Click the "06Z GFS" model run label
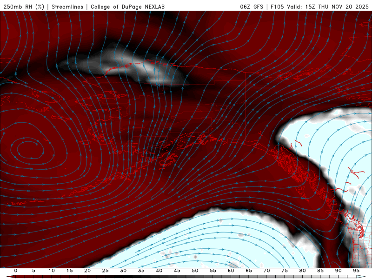Viewport: 372px width, 279px height. 252,7
